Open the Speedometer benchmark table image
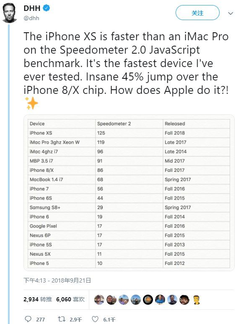The width and height of the screenshot is (241, 324). pos(129,193)
